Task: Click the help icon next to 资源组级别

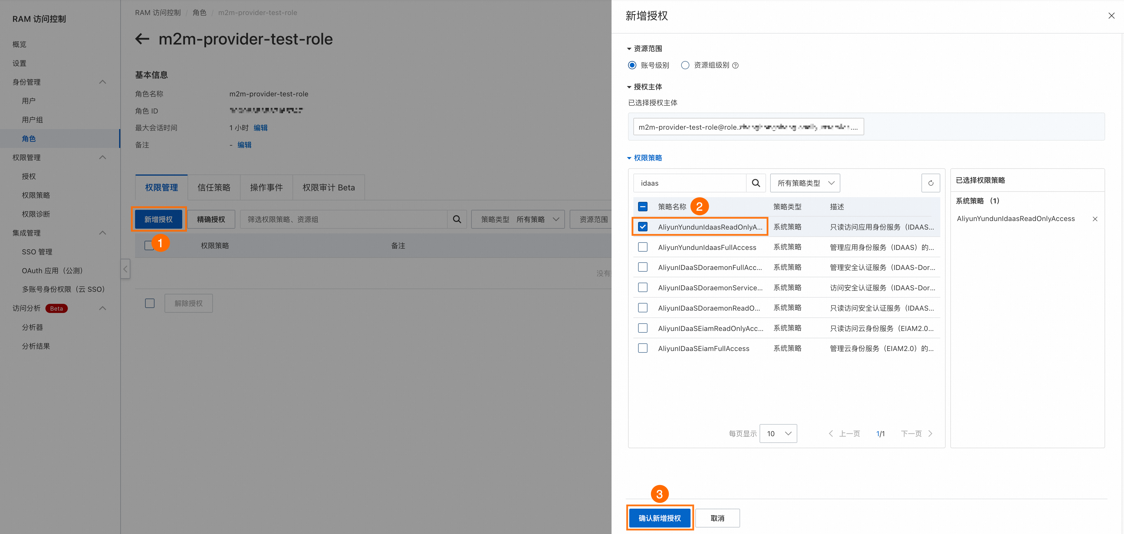Action: pyautogui.click(x=735, y=65)
